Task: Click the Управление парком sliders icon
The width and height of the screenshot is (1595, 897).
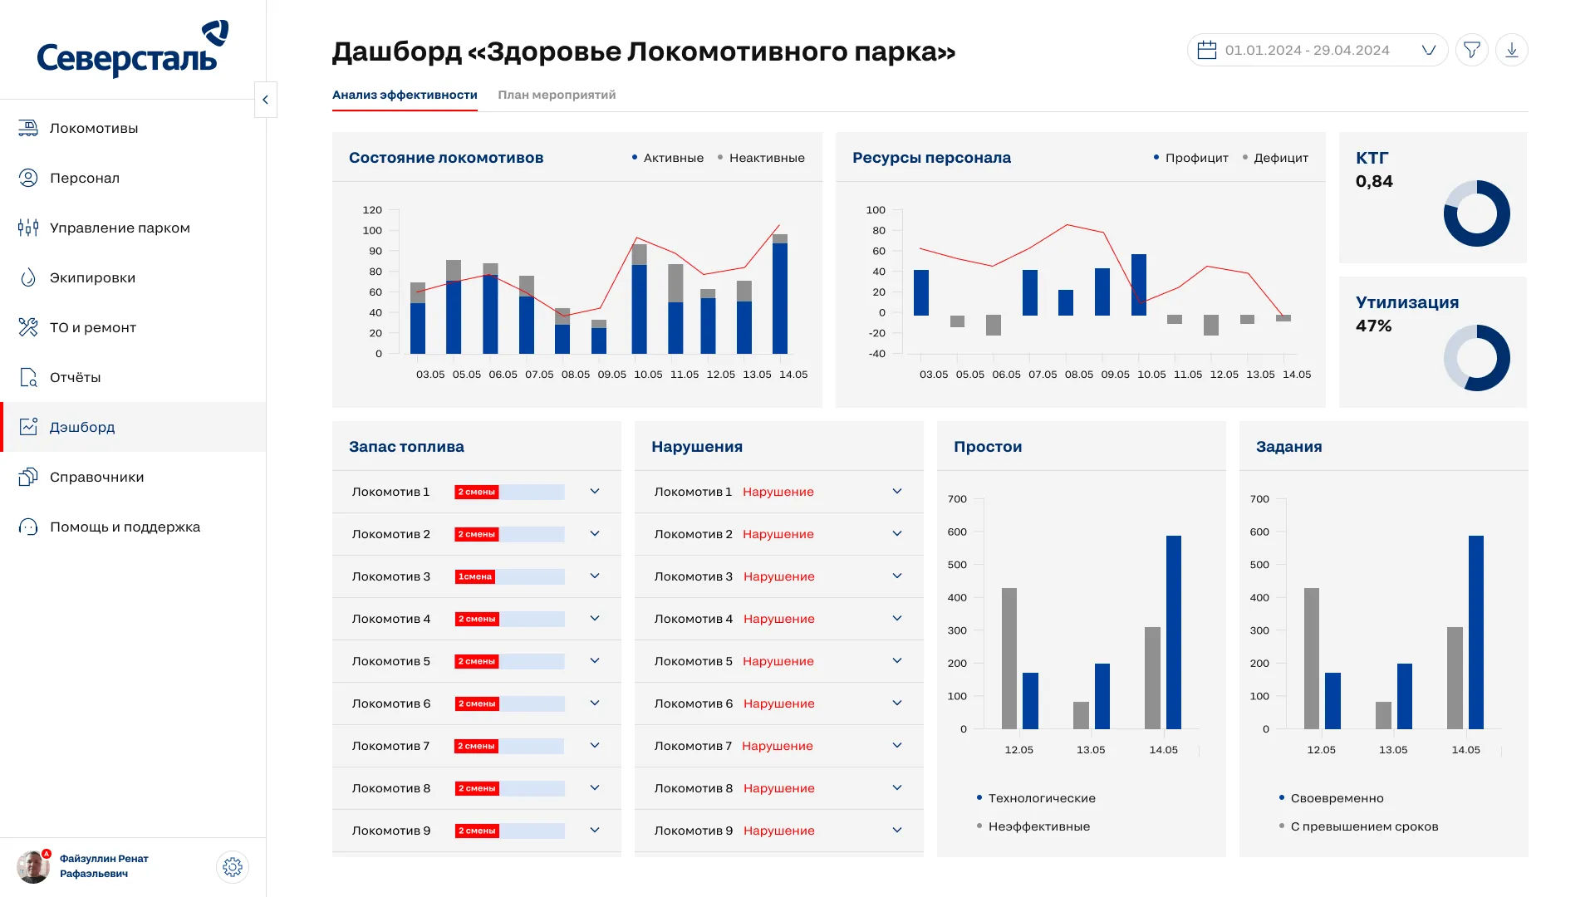Action: tap(28, 228)
